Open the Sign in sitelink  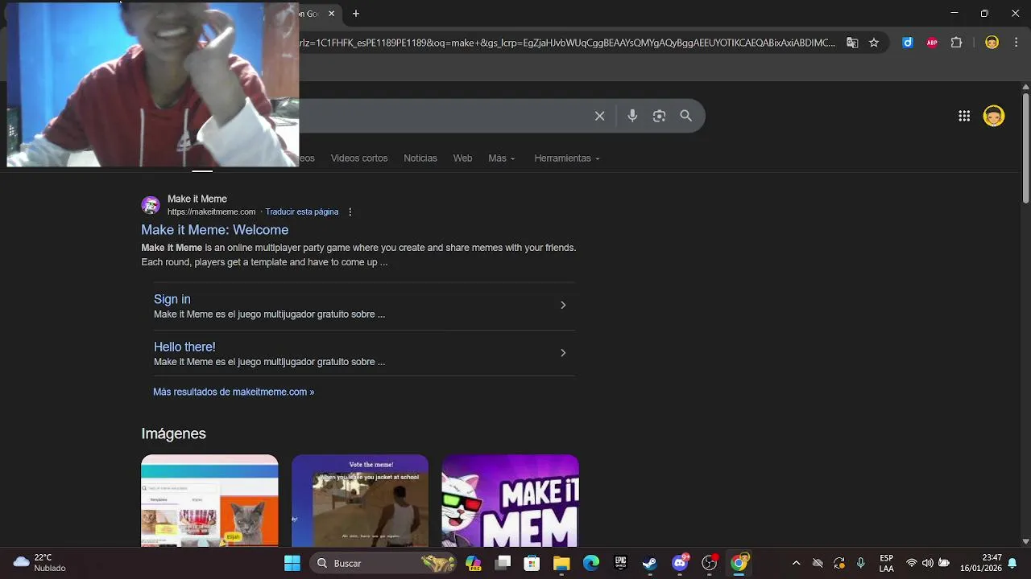coord(172,299)
